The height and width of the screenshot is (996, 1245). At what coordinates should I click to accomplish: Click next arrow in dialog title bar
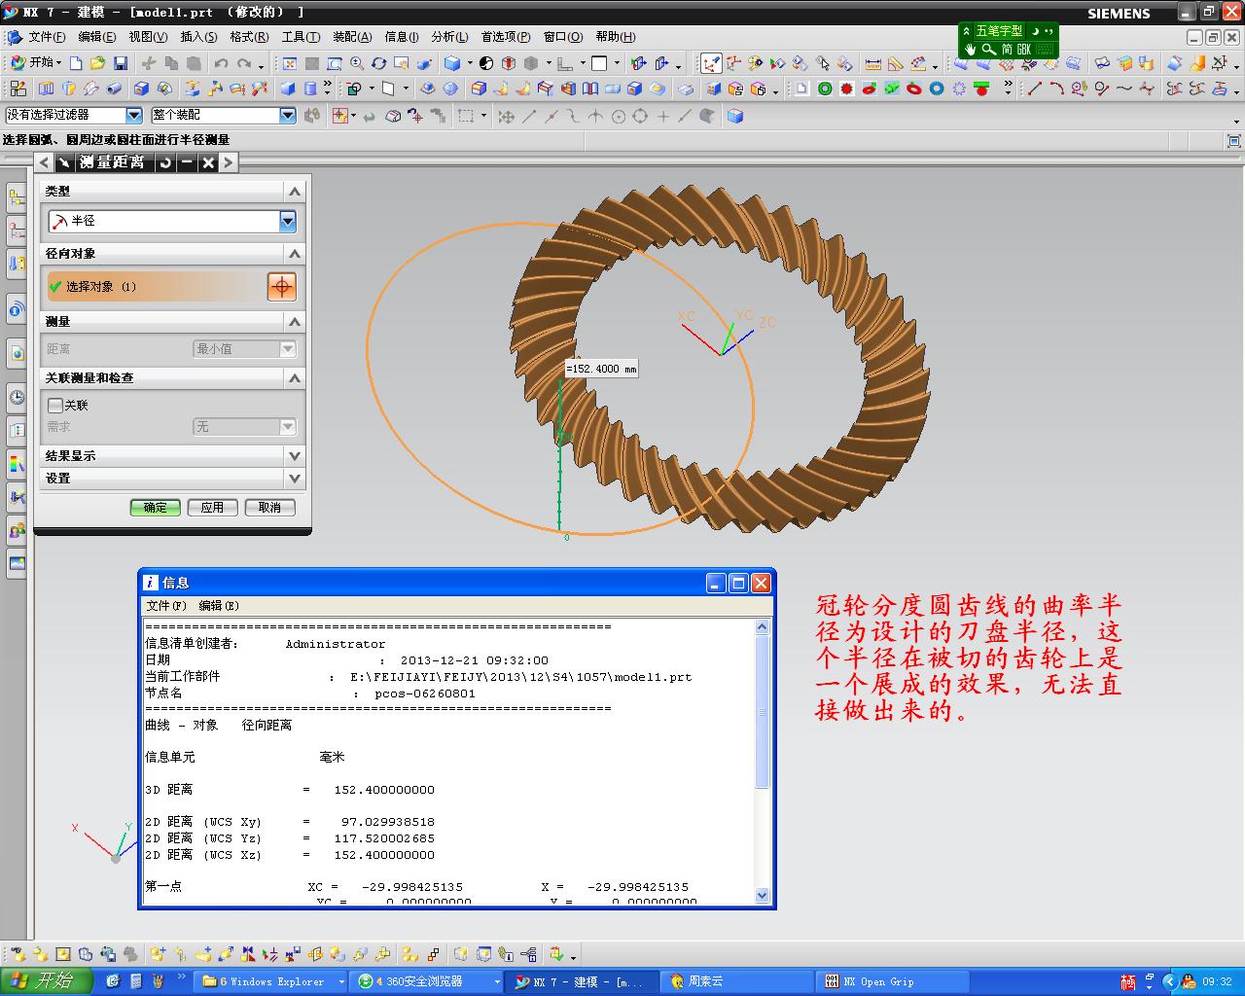[x=228, y=162]
